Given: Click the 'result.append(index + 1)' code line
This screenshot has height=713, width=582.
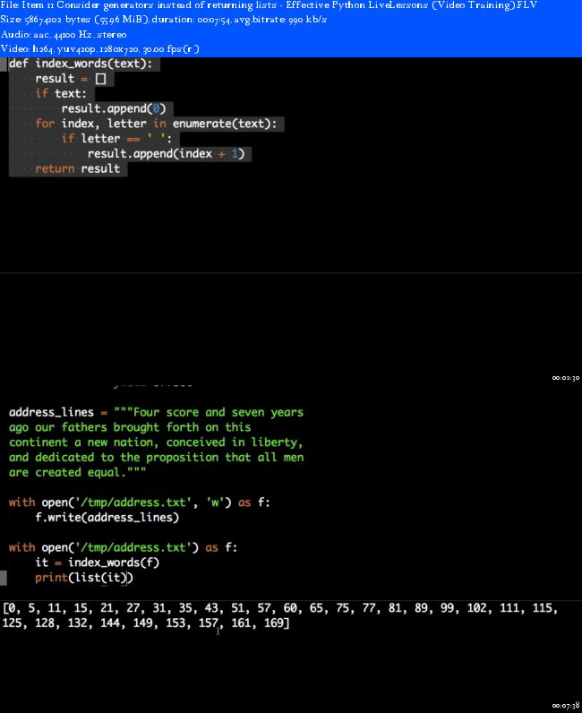Looking at the screenshot, I should 166,154.
